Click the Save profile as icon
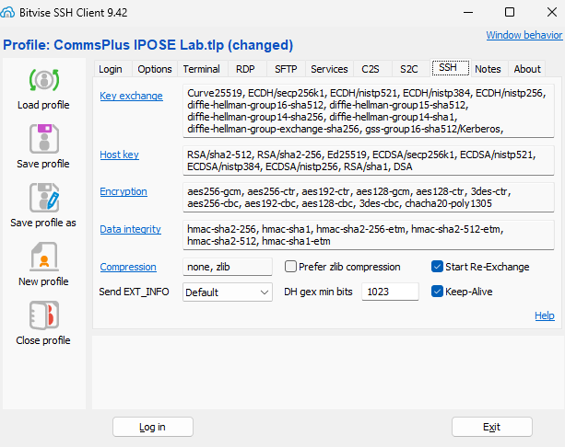The height and width of the screenshot is (447, 565). [x=44, y=198]
